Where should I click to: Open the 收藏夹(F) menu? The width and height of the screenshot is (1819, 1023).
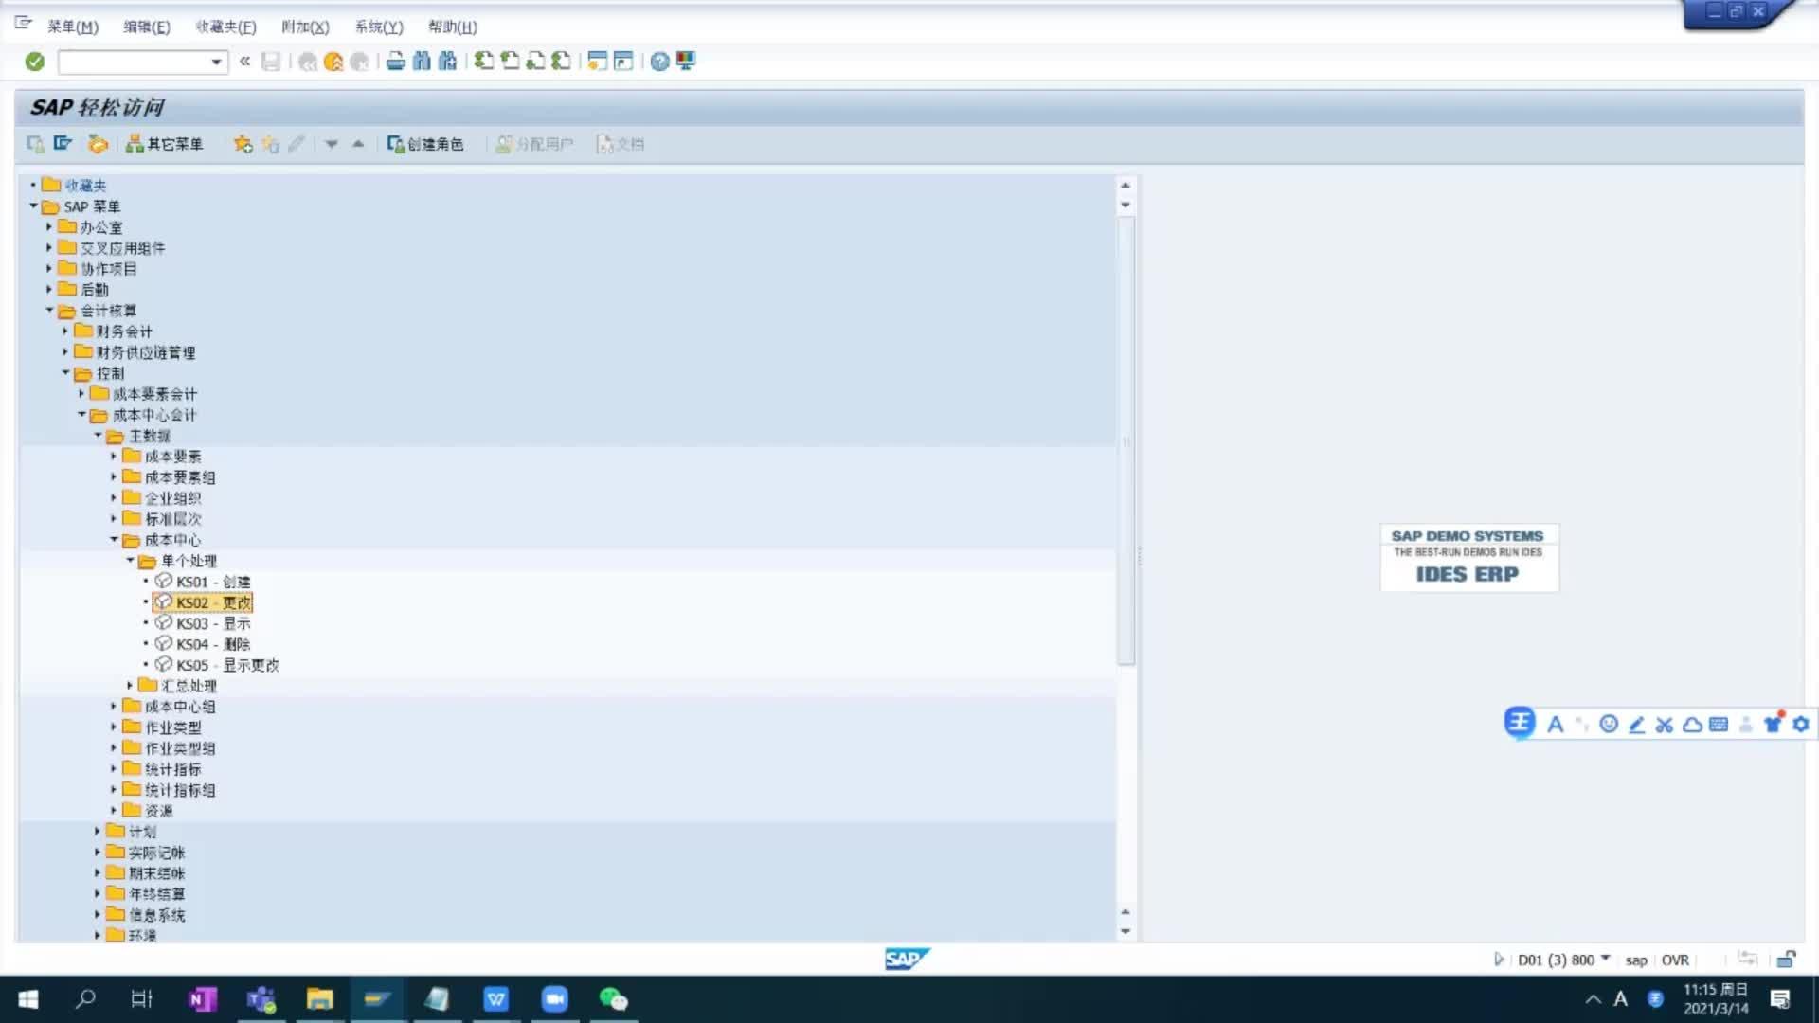[x=225, y=27]
